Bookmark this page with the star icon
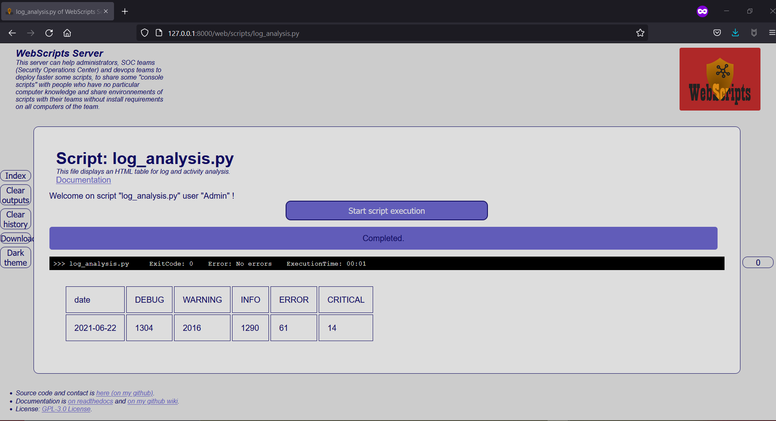This screenshot has height=421, width=776. 640,33
